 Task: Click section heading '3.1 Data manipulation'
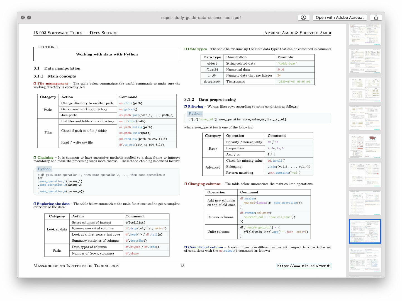click(x=57, y=68)
